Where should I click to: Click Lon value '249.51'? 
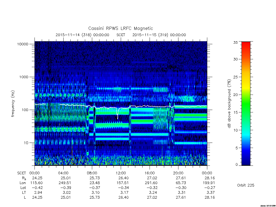[65, 183]
